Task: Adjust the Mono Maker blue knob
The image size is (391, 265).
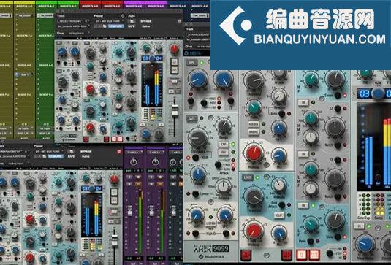Action: (365, 245)
